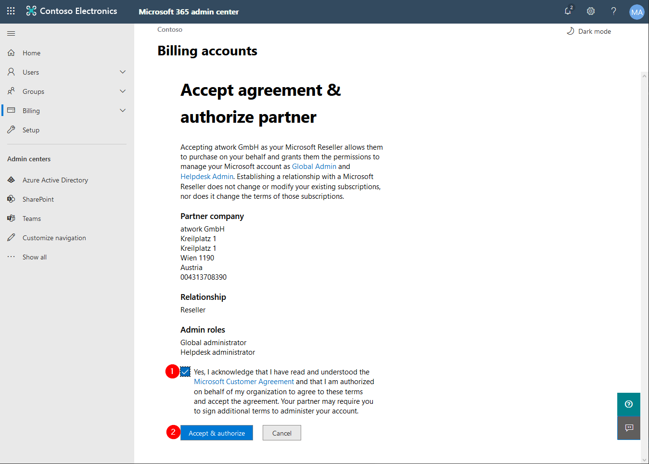Click the Groups people icon

pyautogui.click(x=11, y=91)
